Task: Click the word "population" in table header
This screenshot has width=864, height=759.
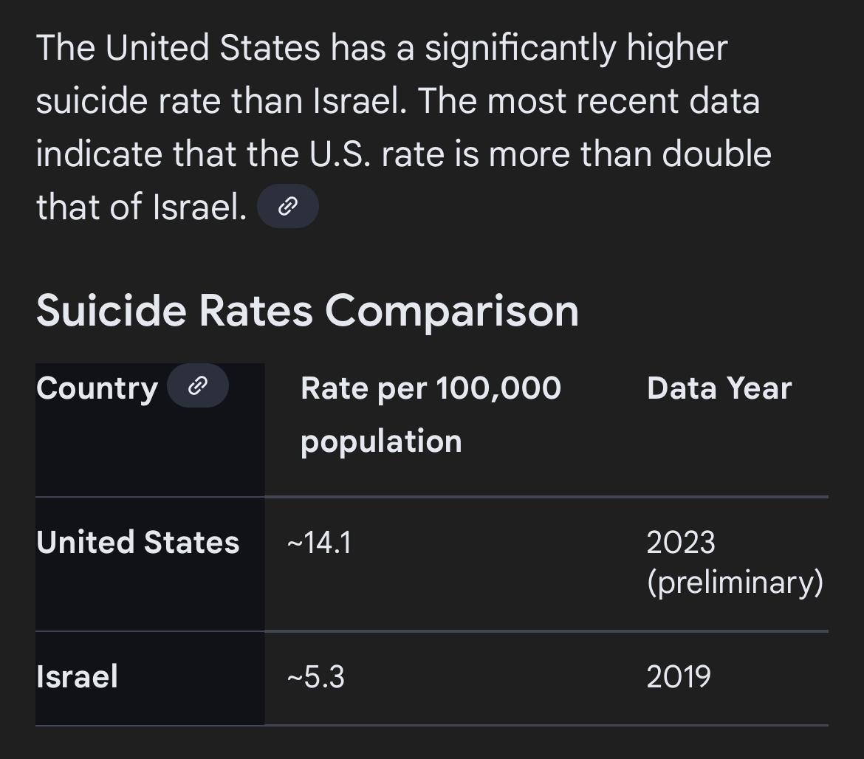Action: click(x=381, y=442)
